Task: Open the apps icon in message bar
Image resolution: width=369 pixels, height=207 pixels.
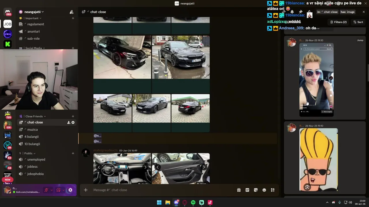Action: [x=273, y=190]
